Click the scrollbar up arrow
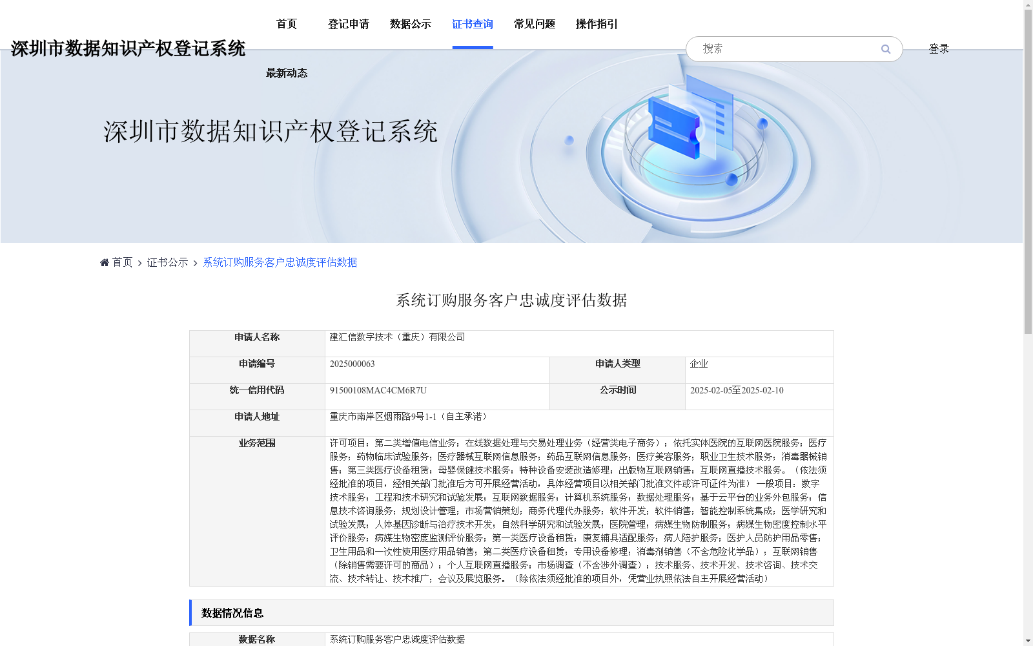The width and height of the screenshot is (1033, 646). 1028,5
